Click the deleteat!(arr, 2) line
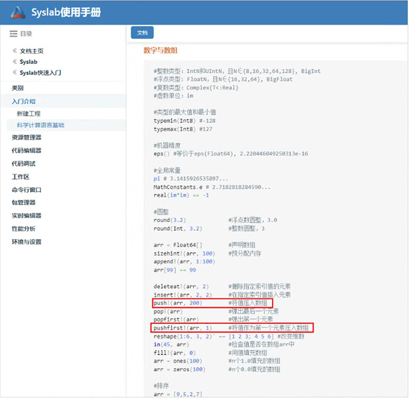 point(222,287)
